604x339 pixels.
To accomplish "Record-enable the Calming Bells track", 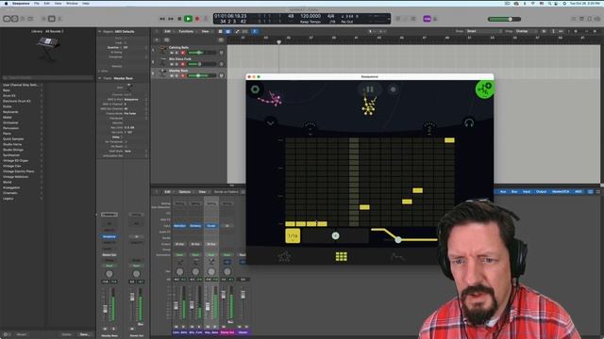I will 182,53.
